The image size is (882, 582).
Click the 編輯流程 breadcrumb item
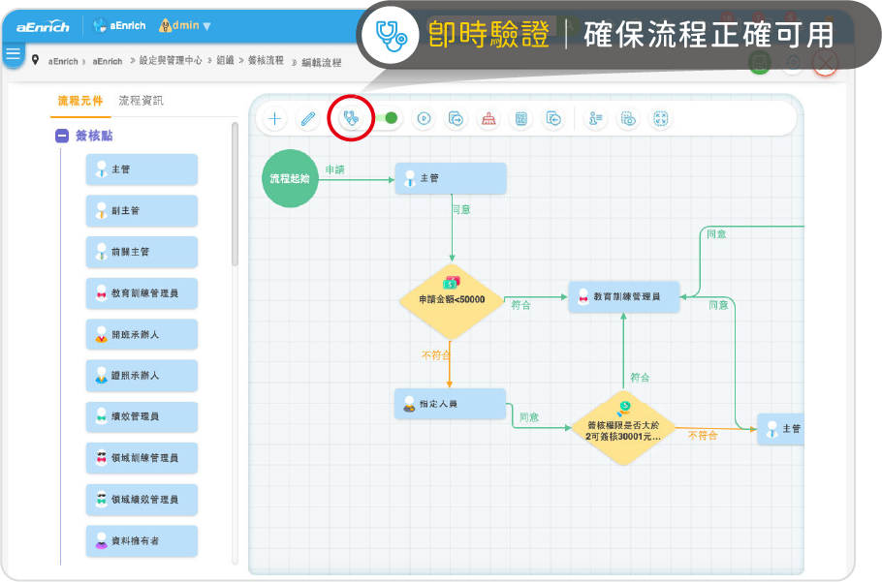tap(321, 62)
